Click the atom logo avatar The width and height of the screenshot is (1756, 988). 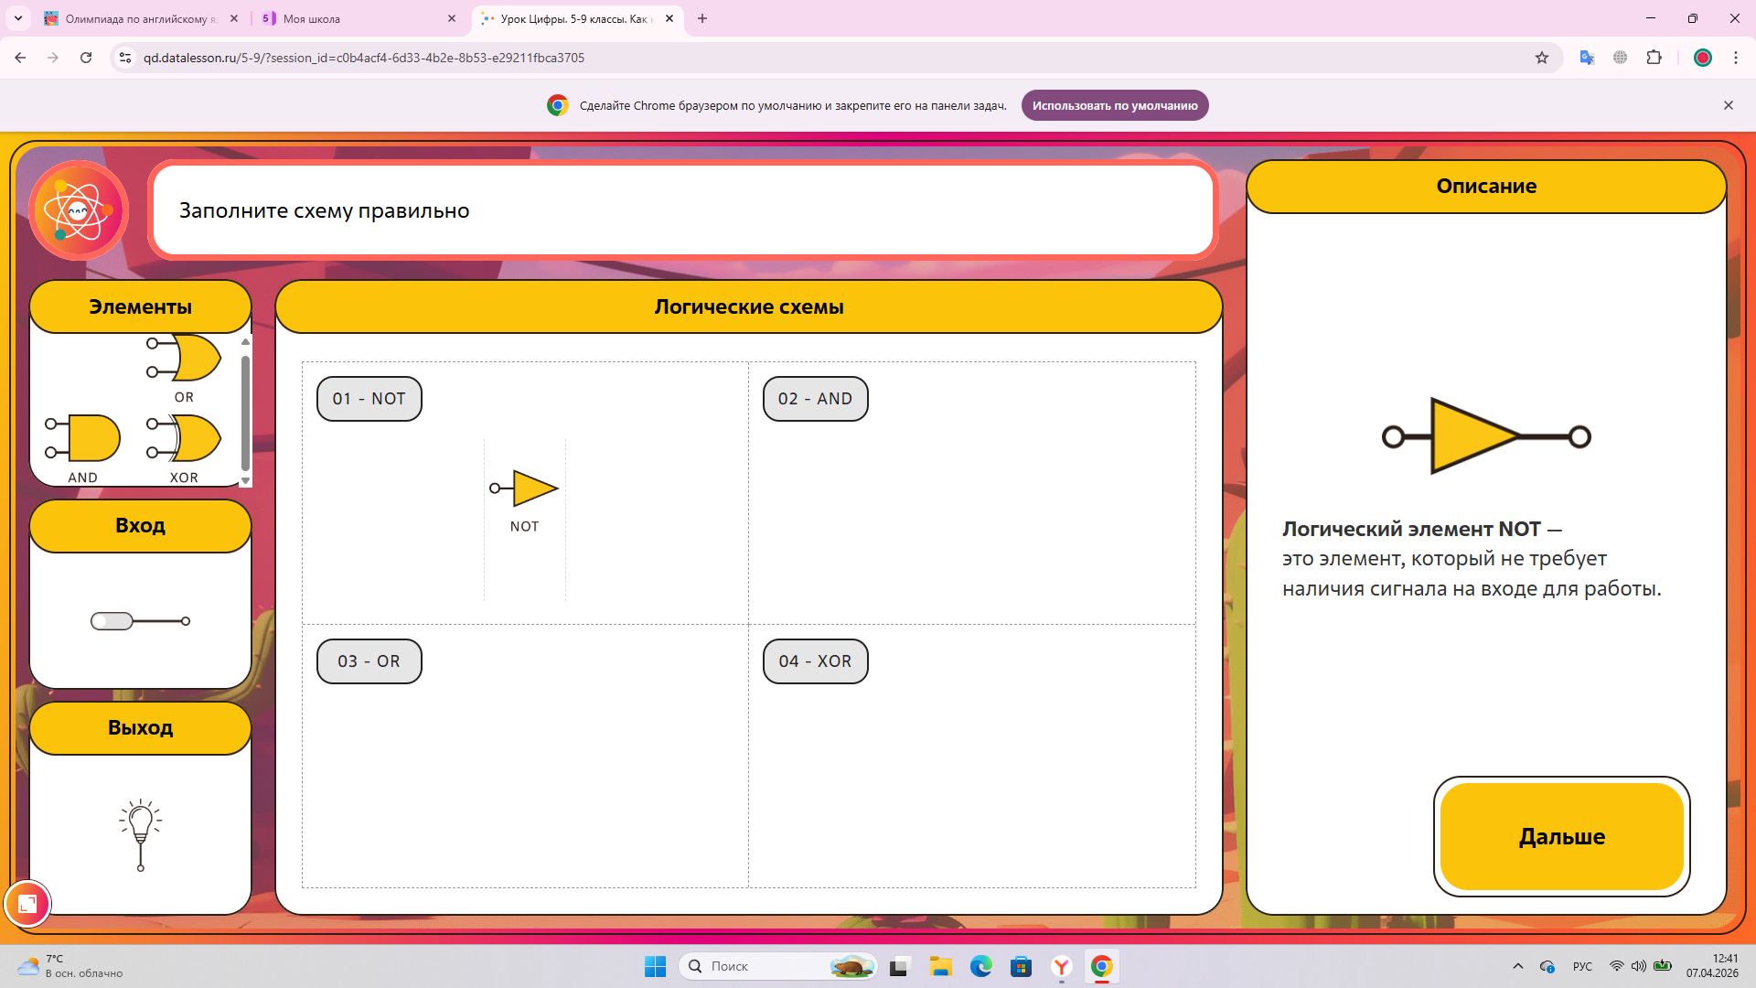click(79, 210)
